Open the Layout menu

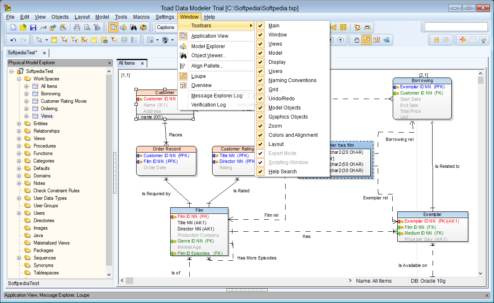point(82,17)
